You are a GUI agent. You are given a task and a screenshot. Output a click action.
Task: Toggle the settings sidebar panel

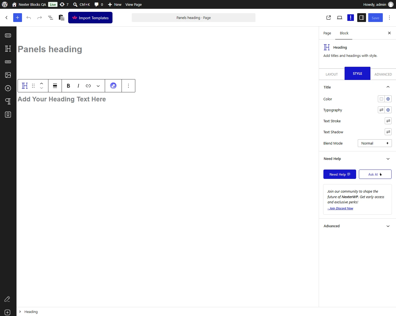(362, 18)
